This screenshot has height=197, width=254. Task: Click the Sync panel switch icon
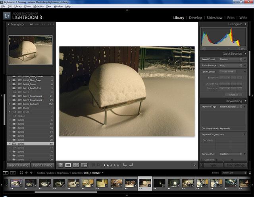click(202, 165)
